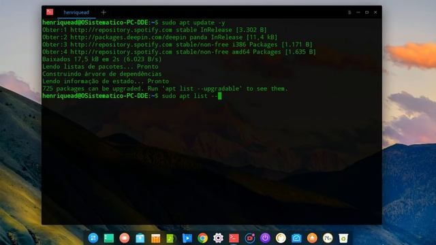Open the clock widget in dock

point(328,238)
